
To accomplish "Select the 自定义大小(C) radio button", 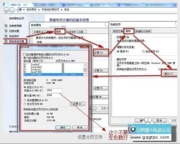I will [25, 87].
